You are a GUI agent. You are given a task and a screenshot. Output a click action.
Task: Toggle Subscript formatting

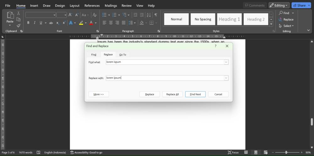[x=58, y=23]
